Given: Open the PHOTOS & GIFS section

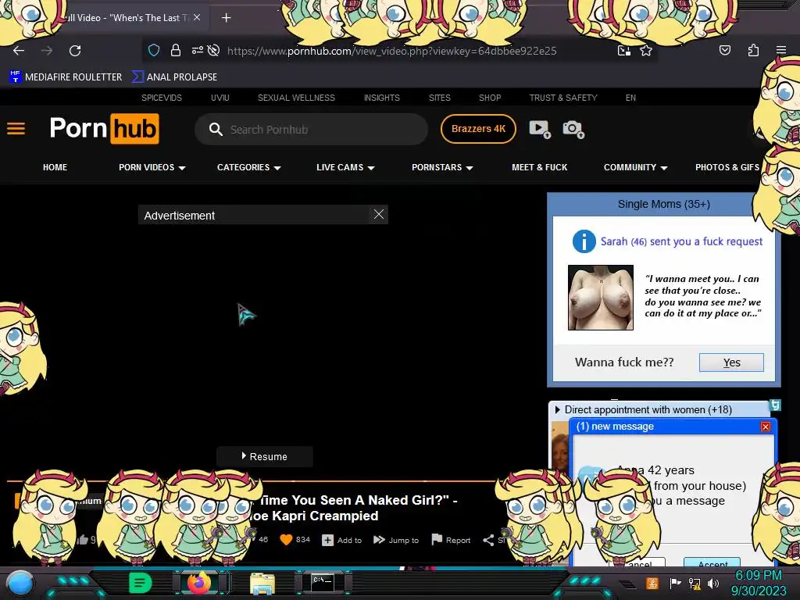Looking at the screenshot, I should pos(727,167).
